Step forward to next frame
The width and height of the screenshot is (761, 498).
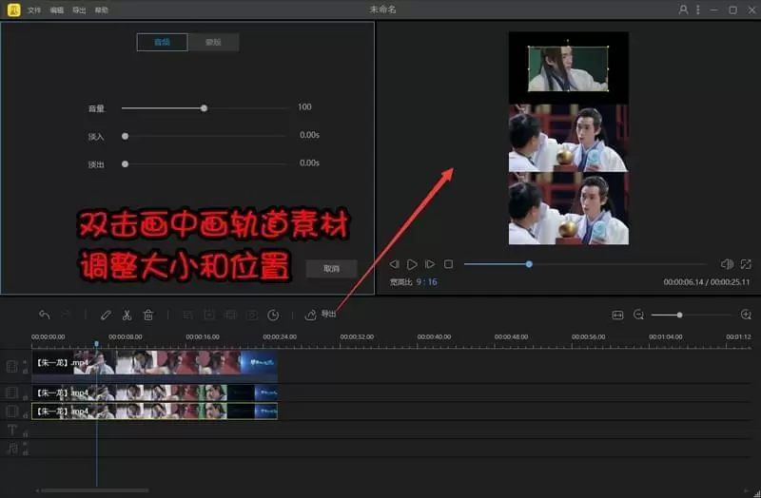click(x=430, y=264)
